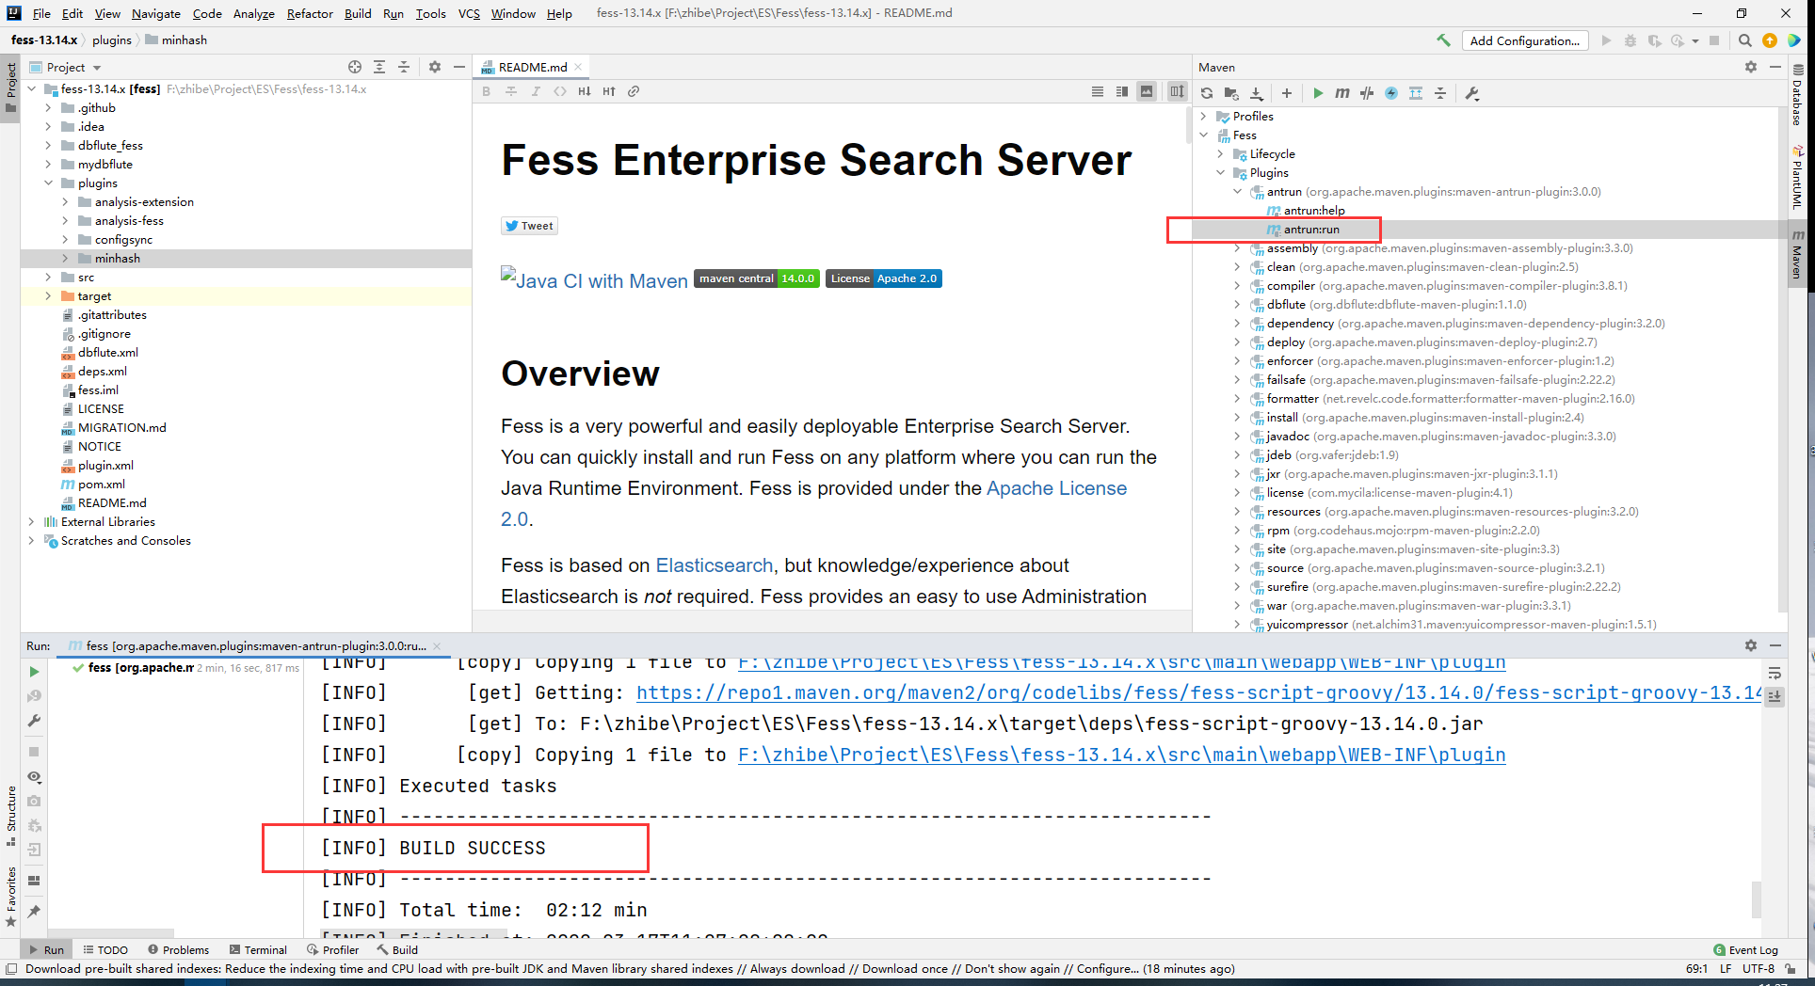Follow the Elasticsearch link in README
Image resolution: width=1815 pixels, height=986 pixels.
tap(715, 565)
